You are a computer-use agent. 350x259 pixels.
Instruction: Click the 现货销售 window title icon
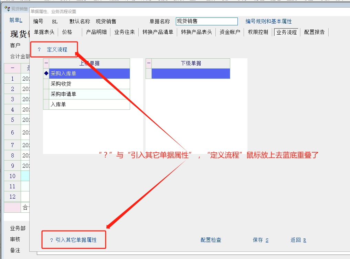pyautogui.click(x=7, y=9)
